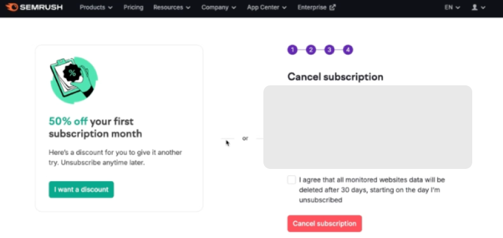Open the Pricing page
This screenshot has height=238, width=503.
pyautogui.click(x=133, y=8)
